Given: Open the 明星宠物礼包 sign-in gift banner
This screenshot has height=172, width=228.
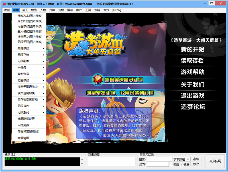Looking at the screenshot, I should [x=120, y=93].
